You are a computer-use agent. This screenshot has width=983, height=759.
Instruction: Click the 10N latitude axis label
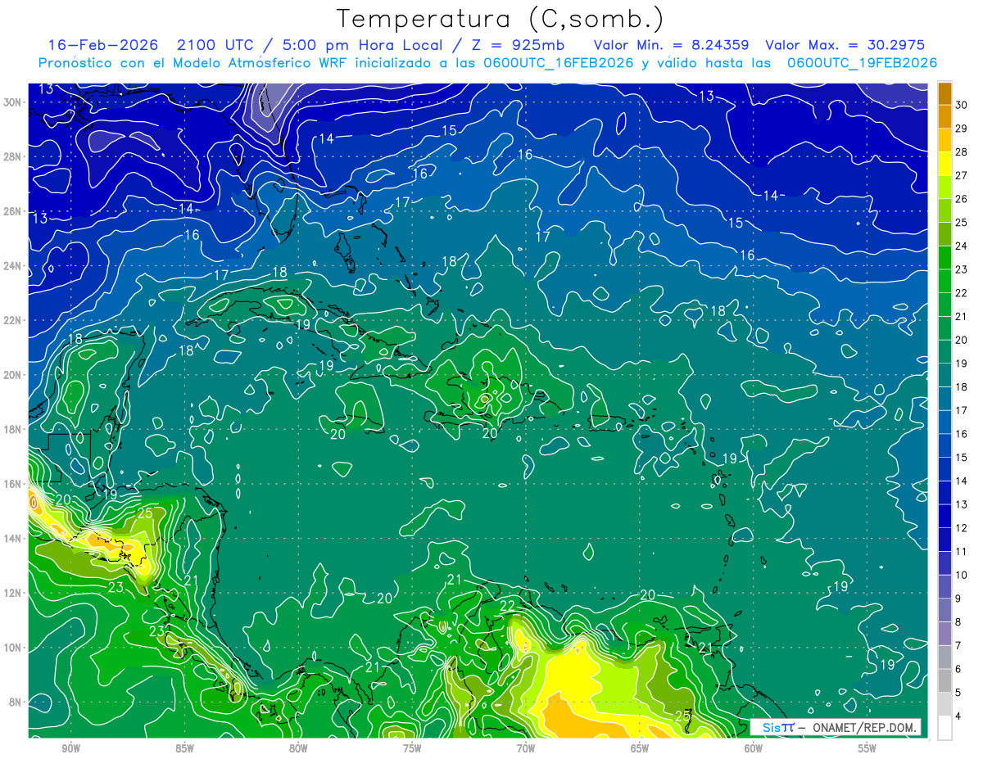pyautogui.click(x=13, y=648)
